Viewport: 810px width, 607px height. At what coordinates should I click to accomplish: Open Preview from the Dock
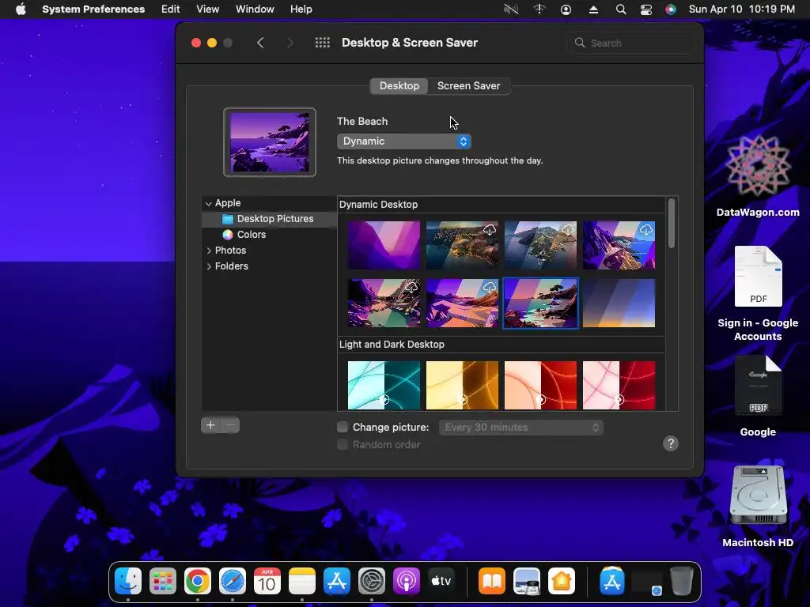pyautogui.click(x=526, y=581)
